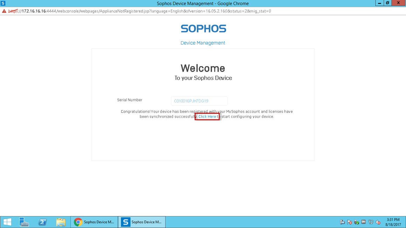Minimize the Chrome window
The height and width of the screenshot is (228, 406).
(x=379, y=3)
